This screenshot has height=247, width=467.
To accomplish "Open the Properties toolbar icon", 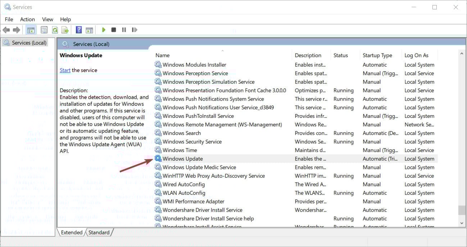I will 44,30.
